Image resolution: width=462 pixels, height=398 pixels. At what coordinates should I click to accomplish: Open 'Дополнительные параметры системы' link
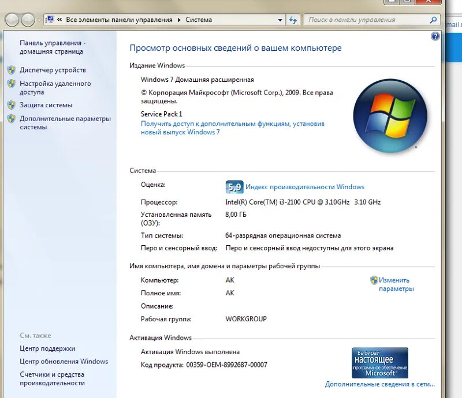tap(65, 123)
